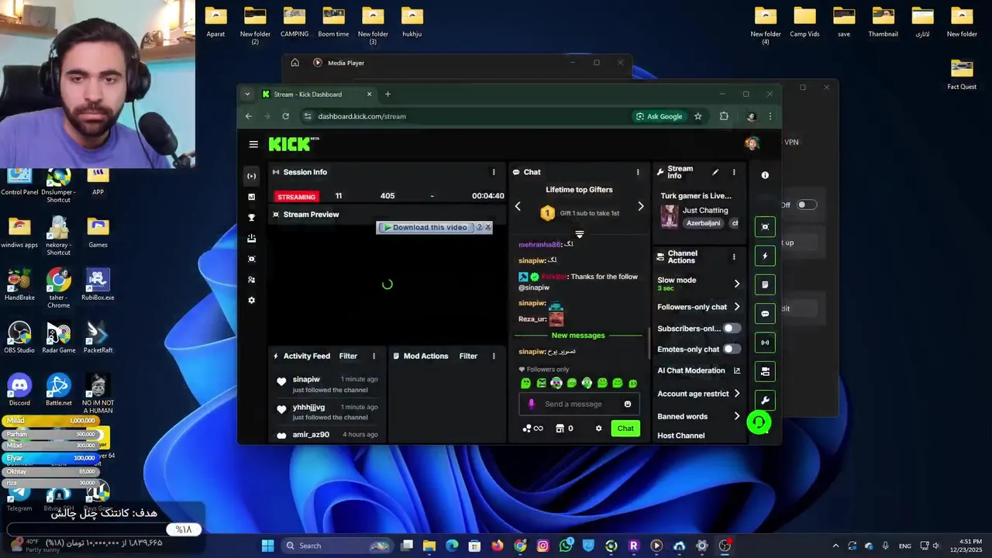Filter the Mod Actions list
Viewport: 992px width, 558px height.
tap(468, 356)
